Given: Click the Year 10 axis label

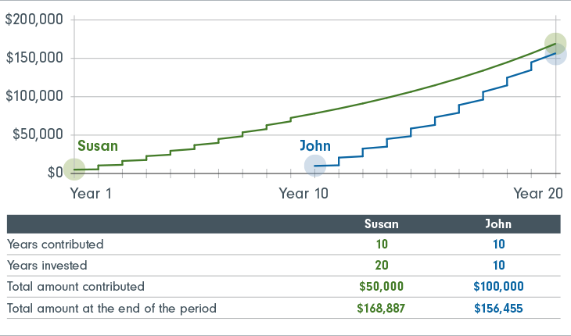Looking at the screenshot, I should [303, 194].
